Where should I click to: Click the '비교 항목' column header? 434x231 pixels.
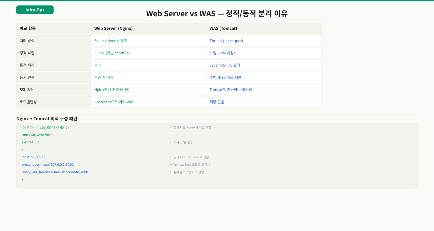pos(54,29)
